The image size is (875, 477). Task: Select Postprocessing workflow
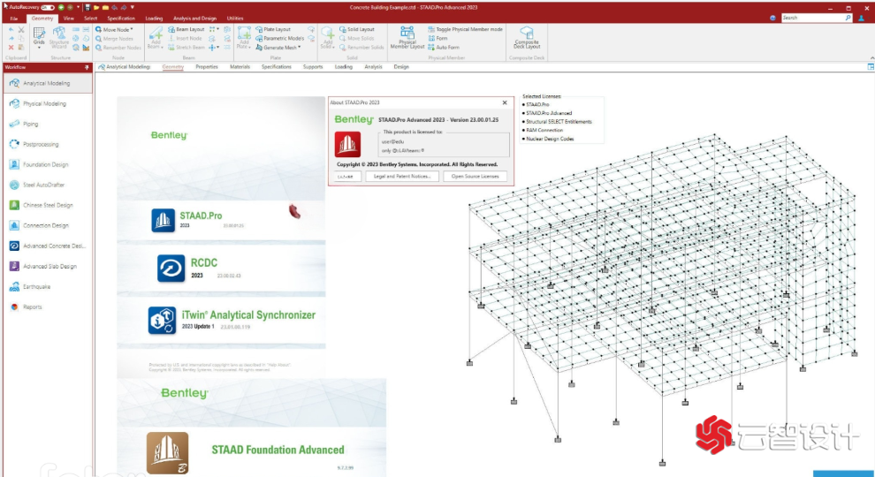(x=48, y=144)
